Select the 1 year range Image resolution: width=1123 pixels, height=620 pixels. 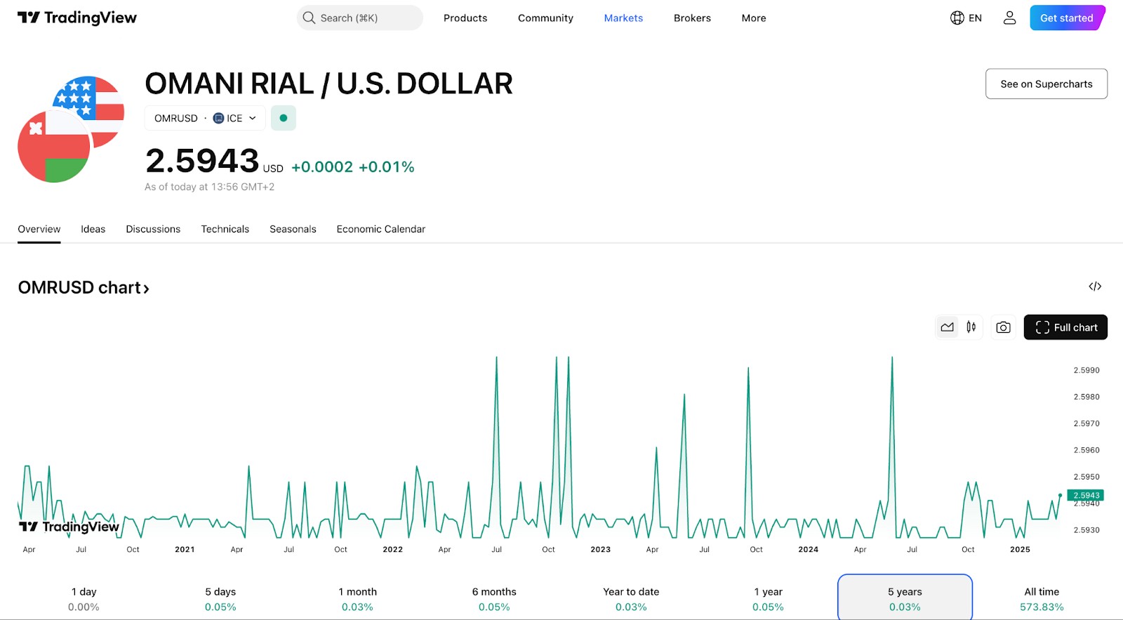[x=768, y=599]
